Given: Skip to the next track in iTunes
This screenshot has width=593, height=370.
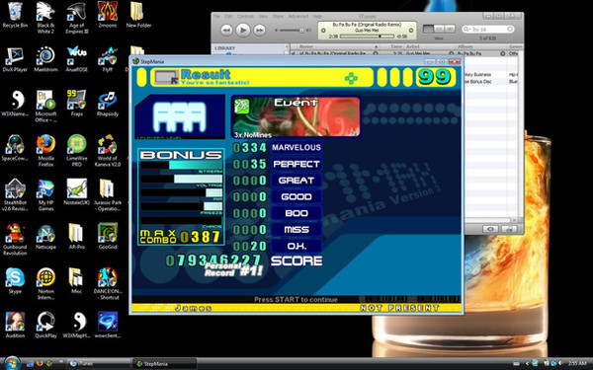Looking at the screenshot, I should tap(259, 31).
